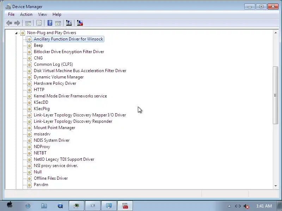Open the folder taskbar icon
282x211 pixels.
(x=44, y=206)
